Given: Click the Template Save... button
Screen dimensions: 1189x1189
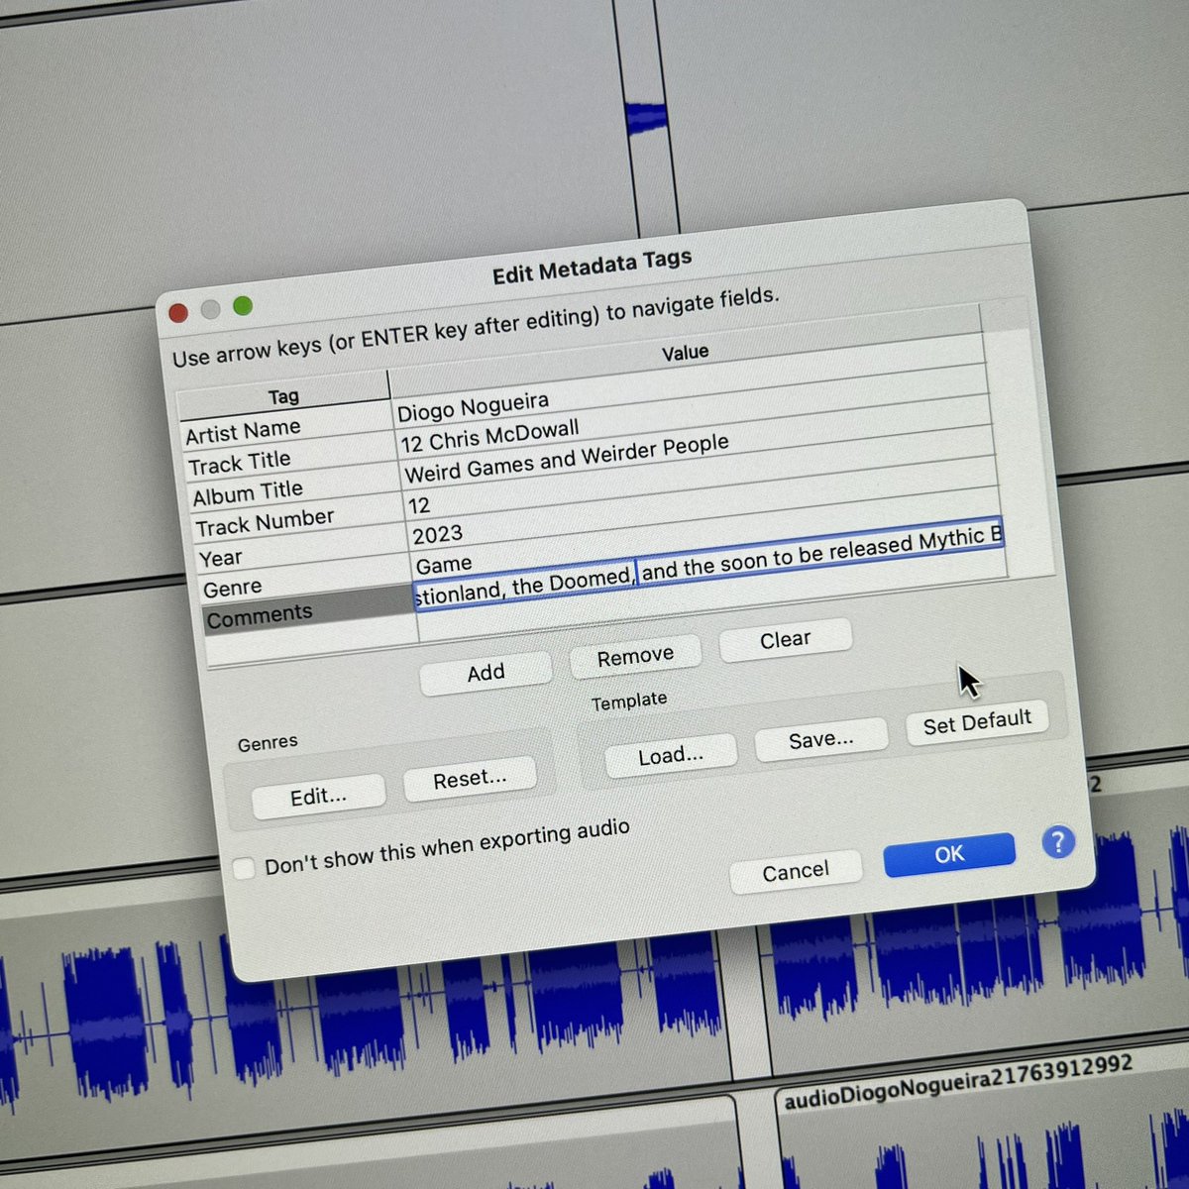Looking at the screenshot, I should coord(820,740).
